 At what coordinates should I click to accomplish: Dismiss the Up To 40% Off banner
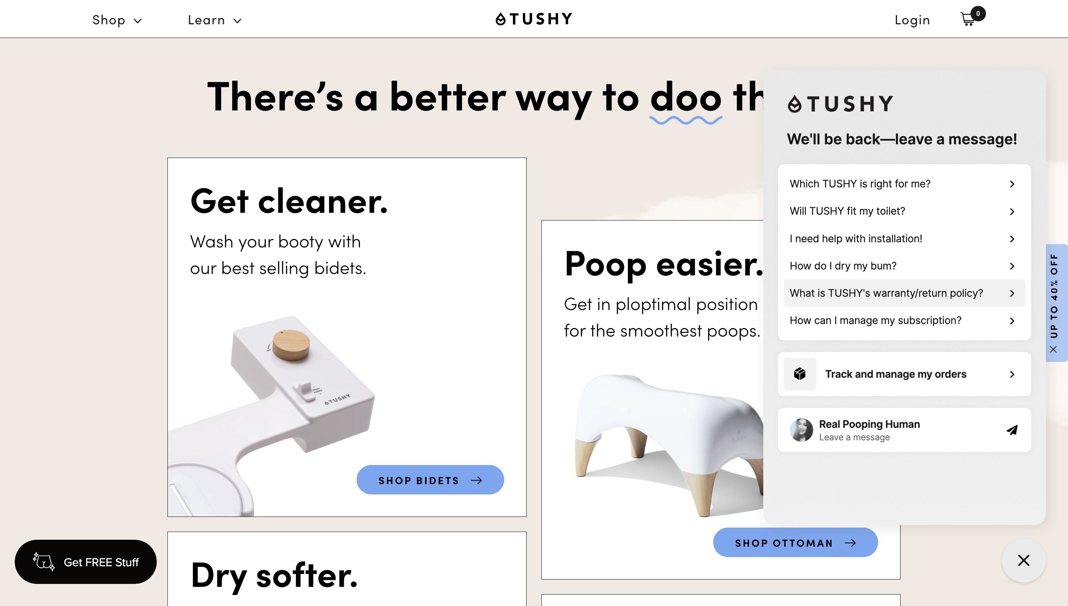point(1053,349)
